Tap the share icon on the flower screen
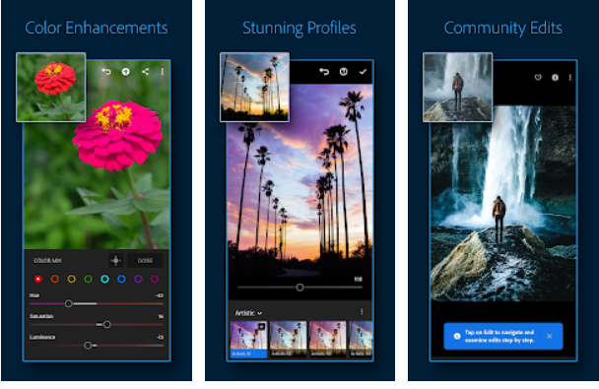Viewport: 599px width, 389px height. (x=145, y=71)
